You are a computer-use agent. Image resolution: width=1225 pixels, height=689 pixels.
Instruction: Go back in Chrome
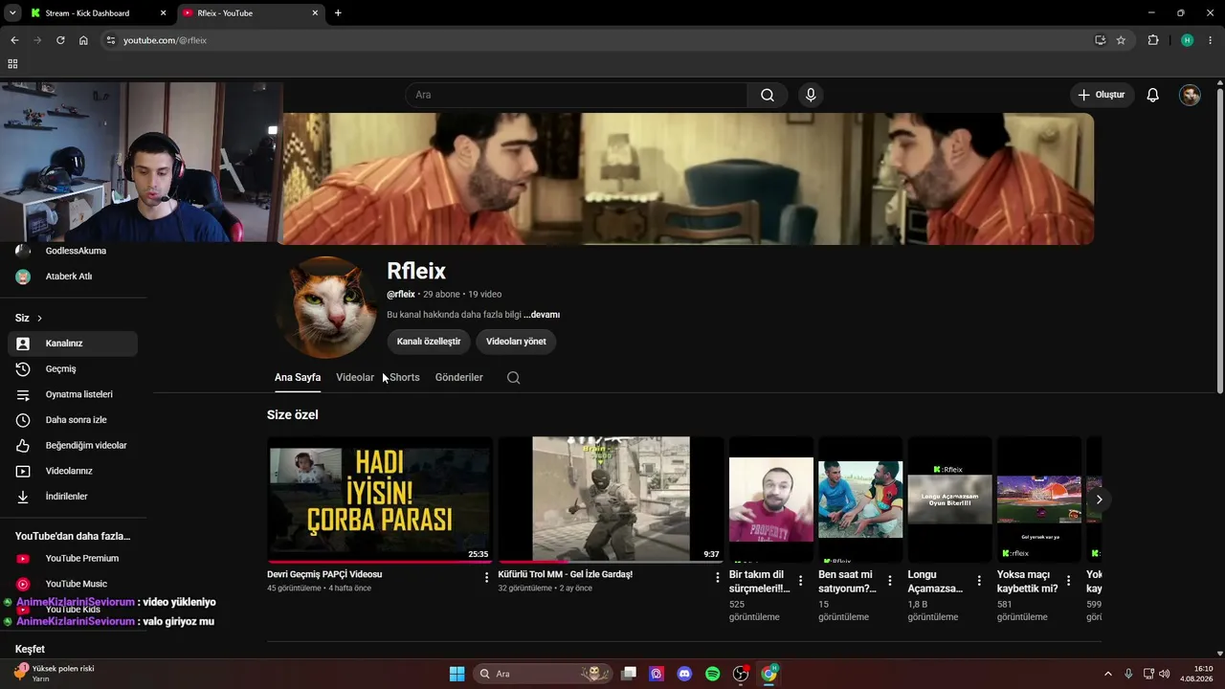(14, 40)
